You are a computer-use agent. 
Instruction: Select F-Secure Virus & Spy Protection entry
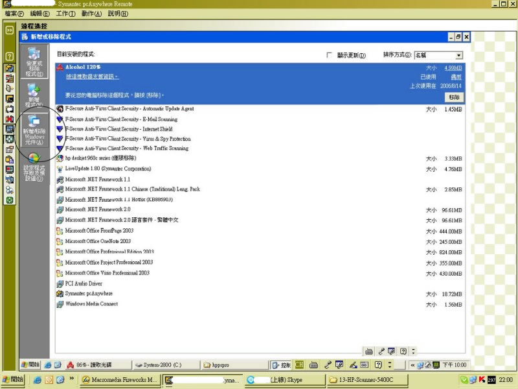(128, 139)
